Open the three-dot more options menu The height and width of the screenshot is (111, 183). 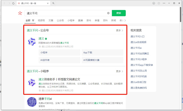click(164, 3)
